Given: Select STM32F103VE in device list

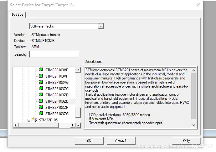Looking at the screenshot, I should [x=57, y=70].
